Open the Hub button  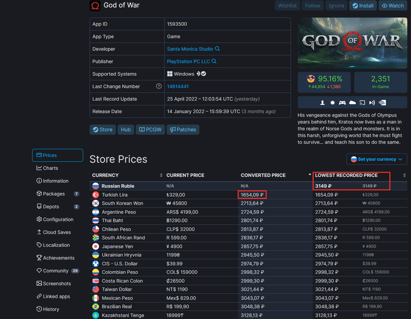[x=126, y=130]
